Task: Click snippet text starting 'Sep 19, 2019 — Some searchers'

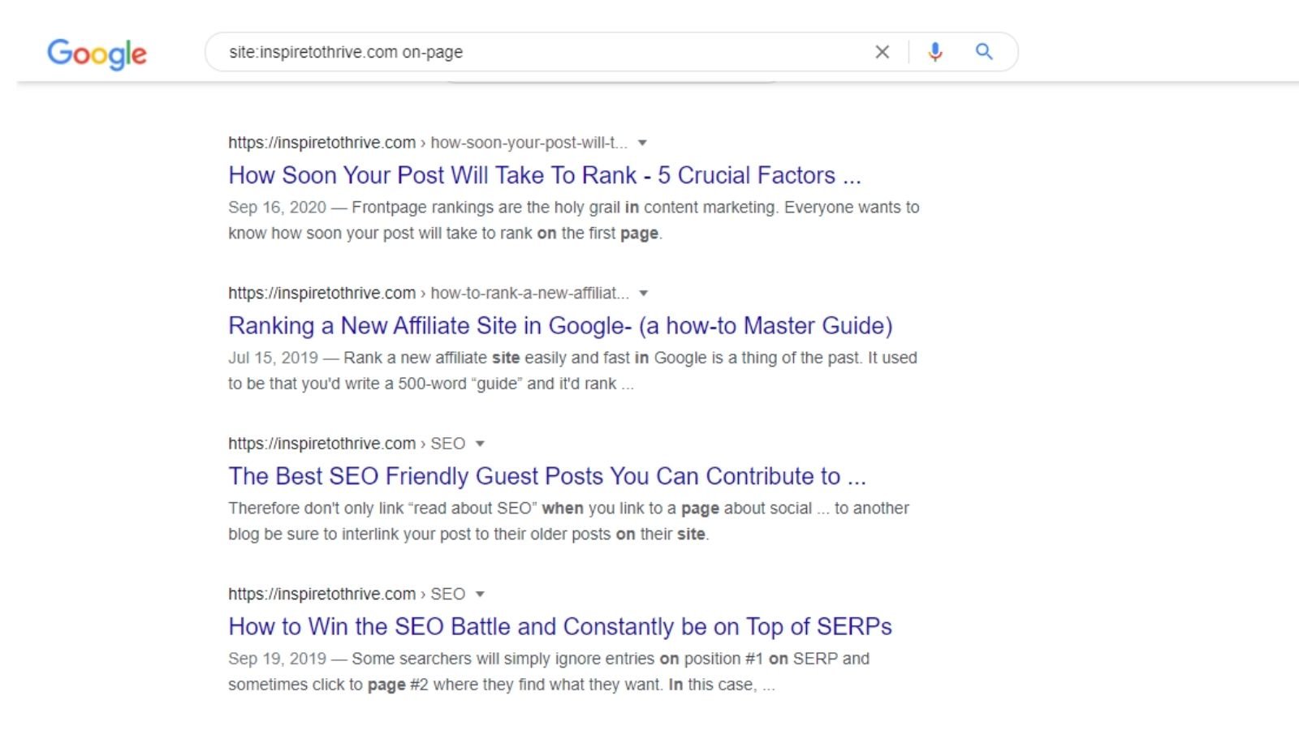Action: click(x=549, y=672)
